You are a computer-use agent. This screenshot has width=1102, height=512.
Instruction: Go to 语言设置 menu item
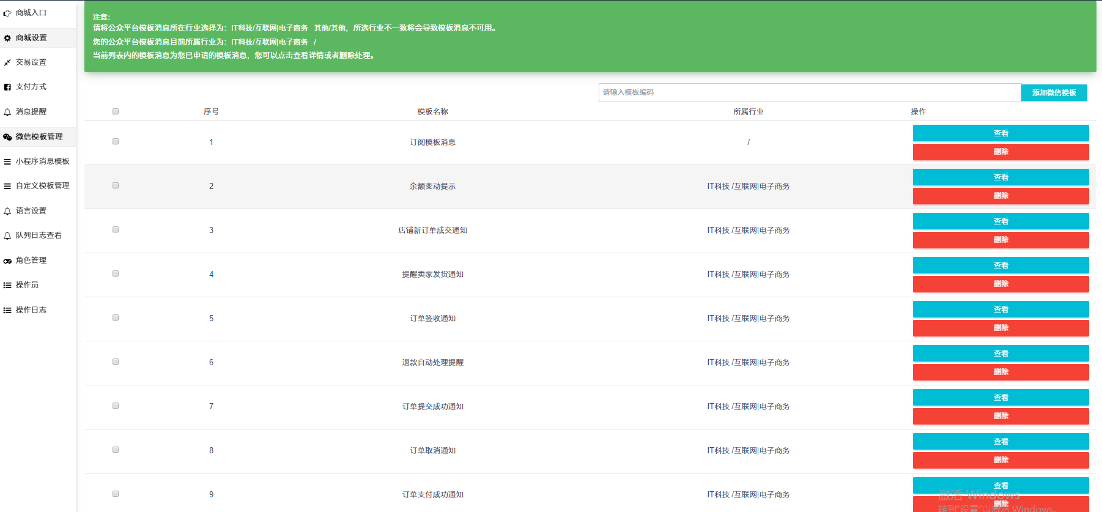point(31,211)
